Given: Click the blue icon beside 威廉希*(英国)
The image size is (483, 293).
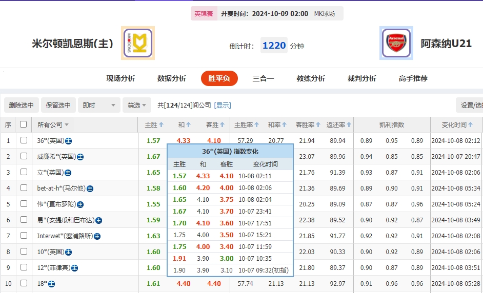Looking at the screenshot, I should click(80, 157).
